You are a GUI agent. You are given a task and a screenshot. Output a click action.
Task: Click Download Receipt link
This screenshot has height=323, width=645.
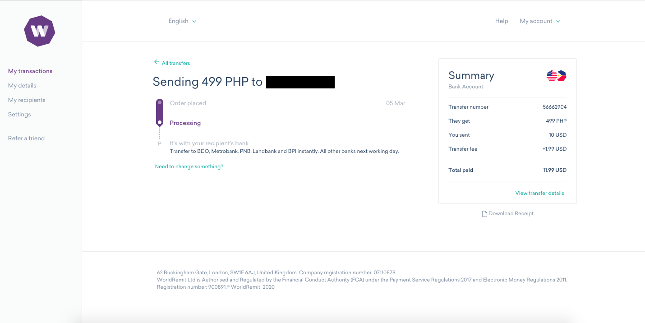tap(511, 213)
